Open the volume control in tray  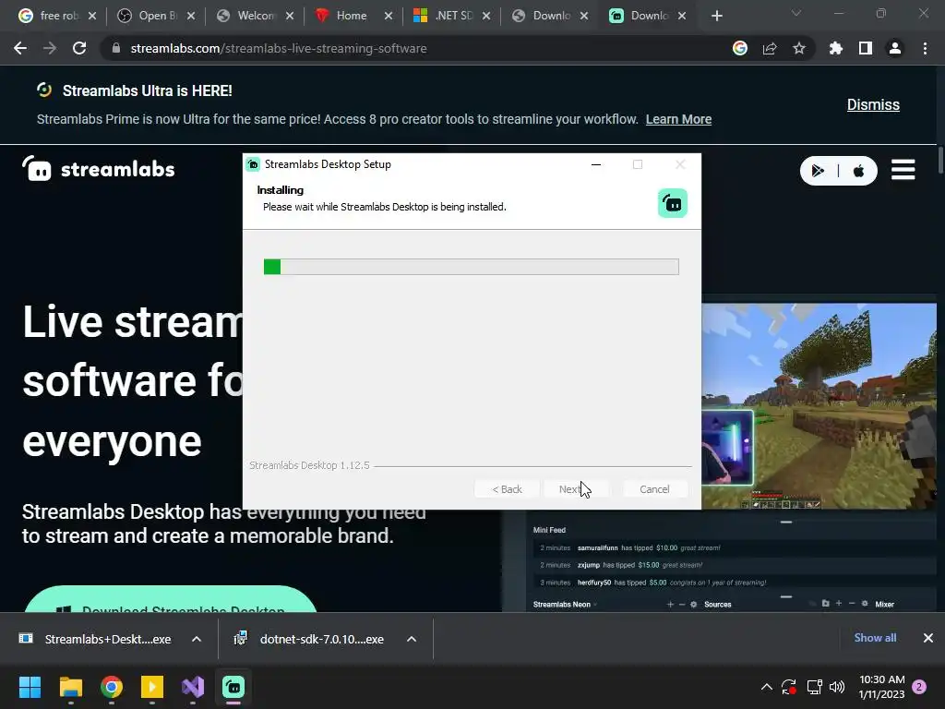[837, 687]
